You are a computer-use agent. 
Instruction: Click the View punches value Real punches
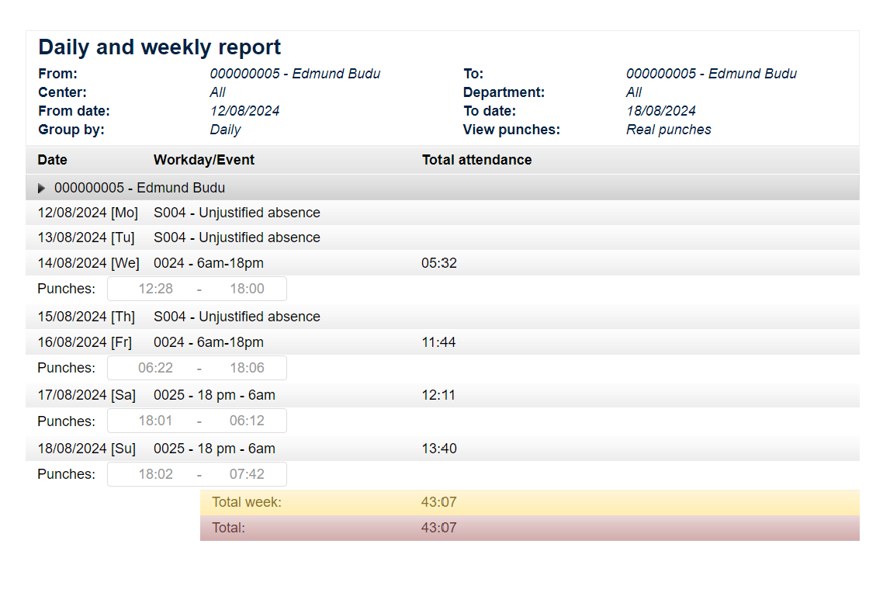(668, 130)
